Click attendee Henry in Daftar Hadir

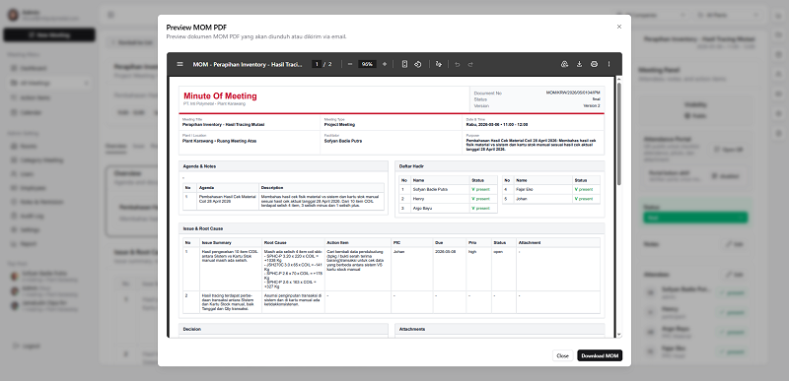click(x=418, y=199)
